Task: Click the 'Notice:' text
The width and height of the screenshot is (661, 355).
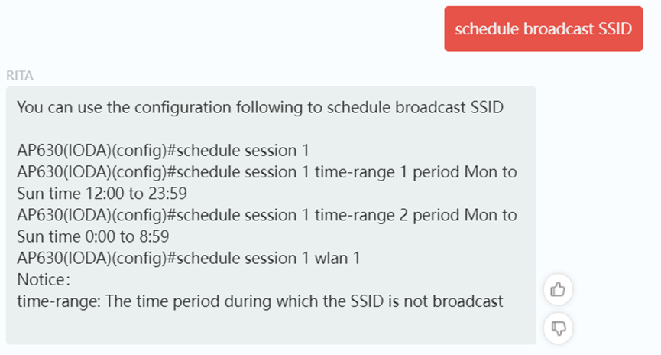Action: 44,279
